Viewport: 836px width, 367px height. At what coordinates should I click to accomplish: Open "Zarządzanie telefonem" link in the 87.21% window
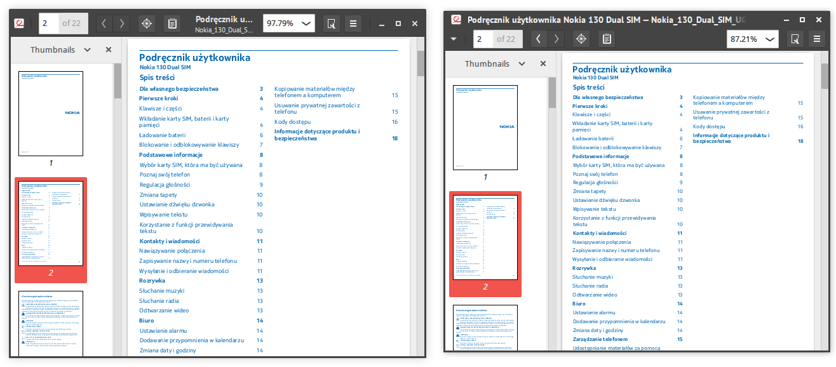(600, 339)
